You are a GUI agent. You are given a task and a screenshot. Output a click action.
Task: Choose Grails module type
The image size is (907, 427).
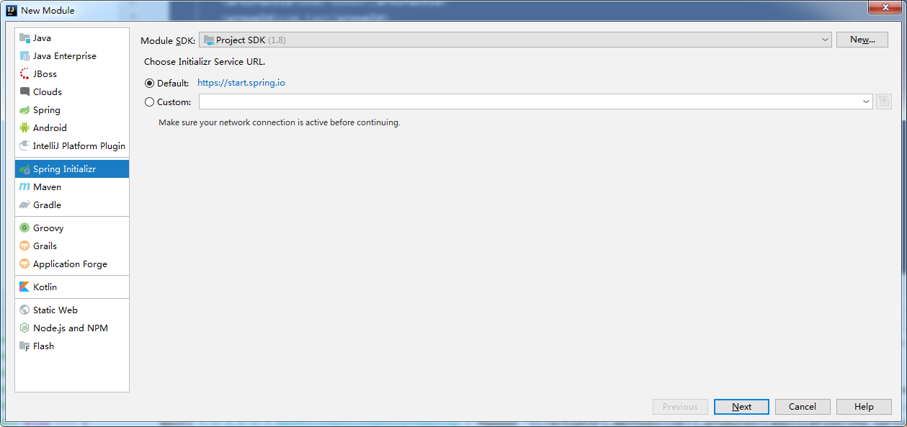72,246
